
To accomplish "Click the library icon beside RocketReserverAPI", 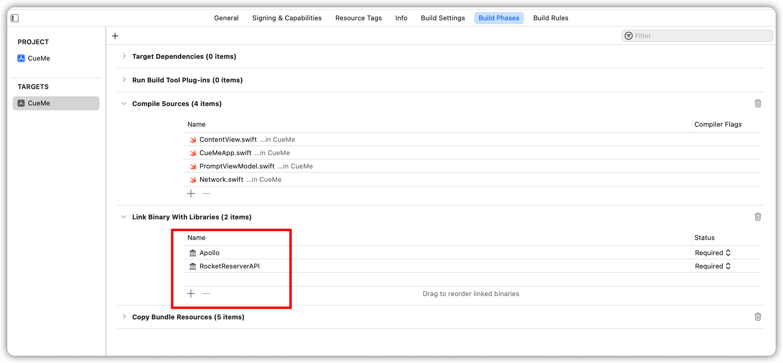I will pos(193,266).
